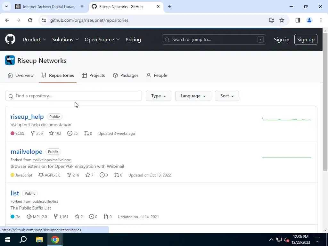
Task: Click the AGPL-3.0 license on mailvelope
Action: pos(49,175)
